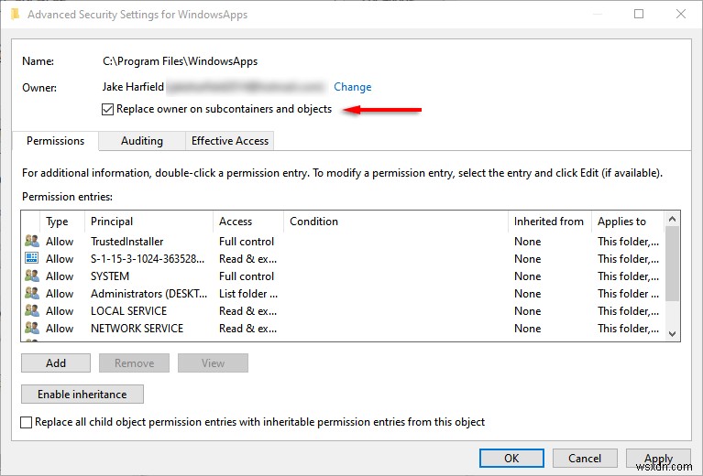Screen dimensions: 703x476
Task: Click the scroll down arrow of permission list
Action: coord(672,333)
